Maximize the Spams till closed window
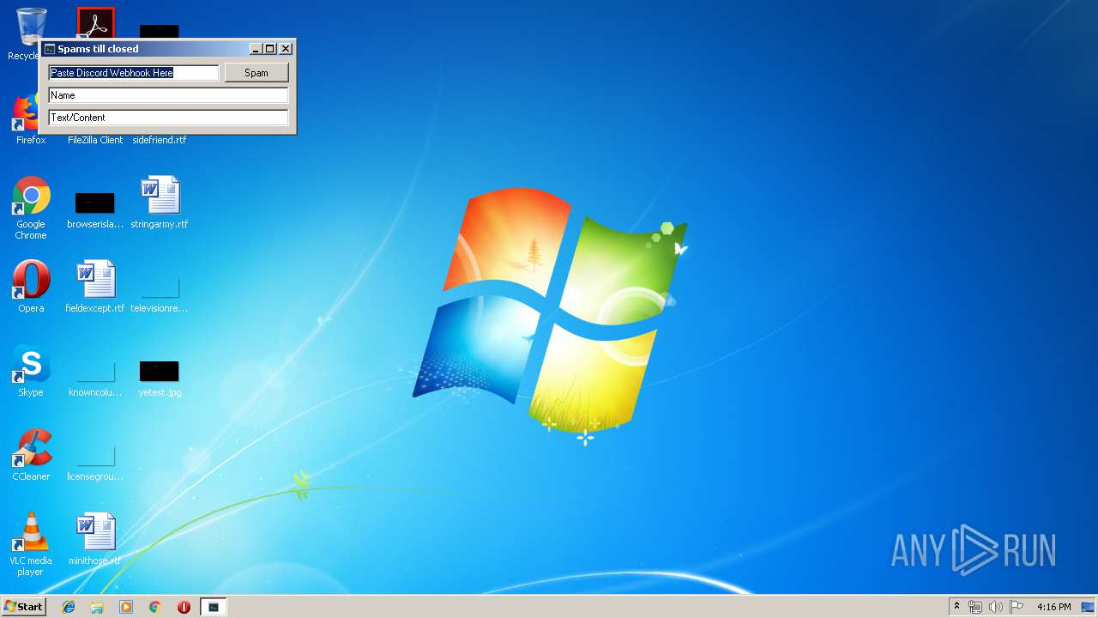This screenshot has width=1098, height=618. pos(270,49)
